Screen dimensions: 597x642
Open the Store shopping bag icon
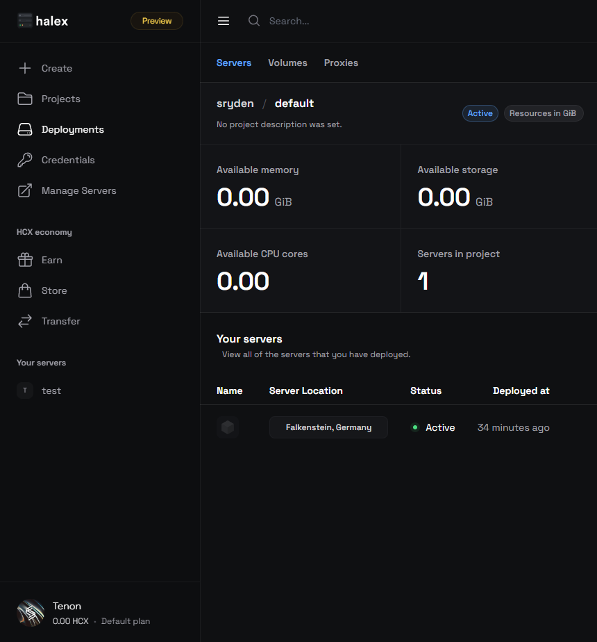pos(25,290)
